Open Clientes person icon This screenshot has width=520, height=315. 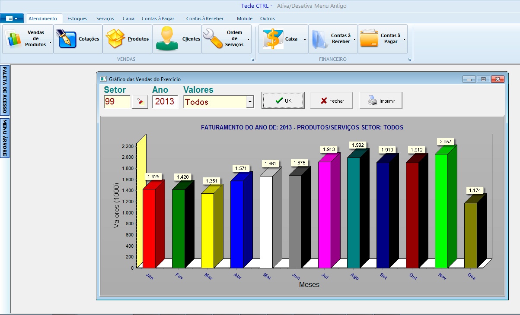pyautogui.click(x=166, y=39)
